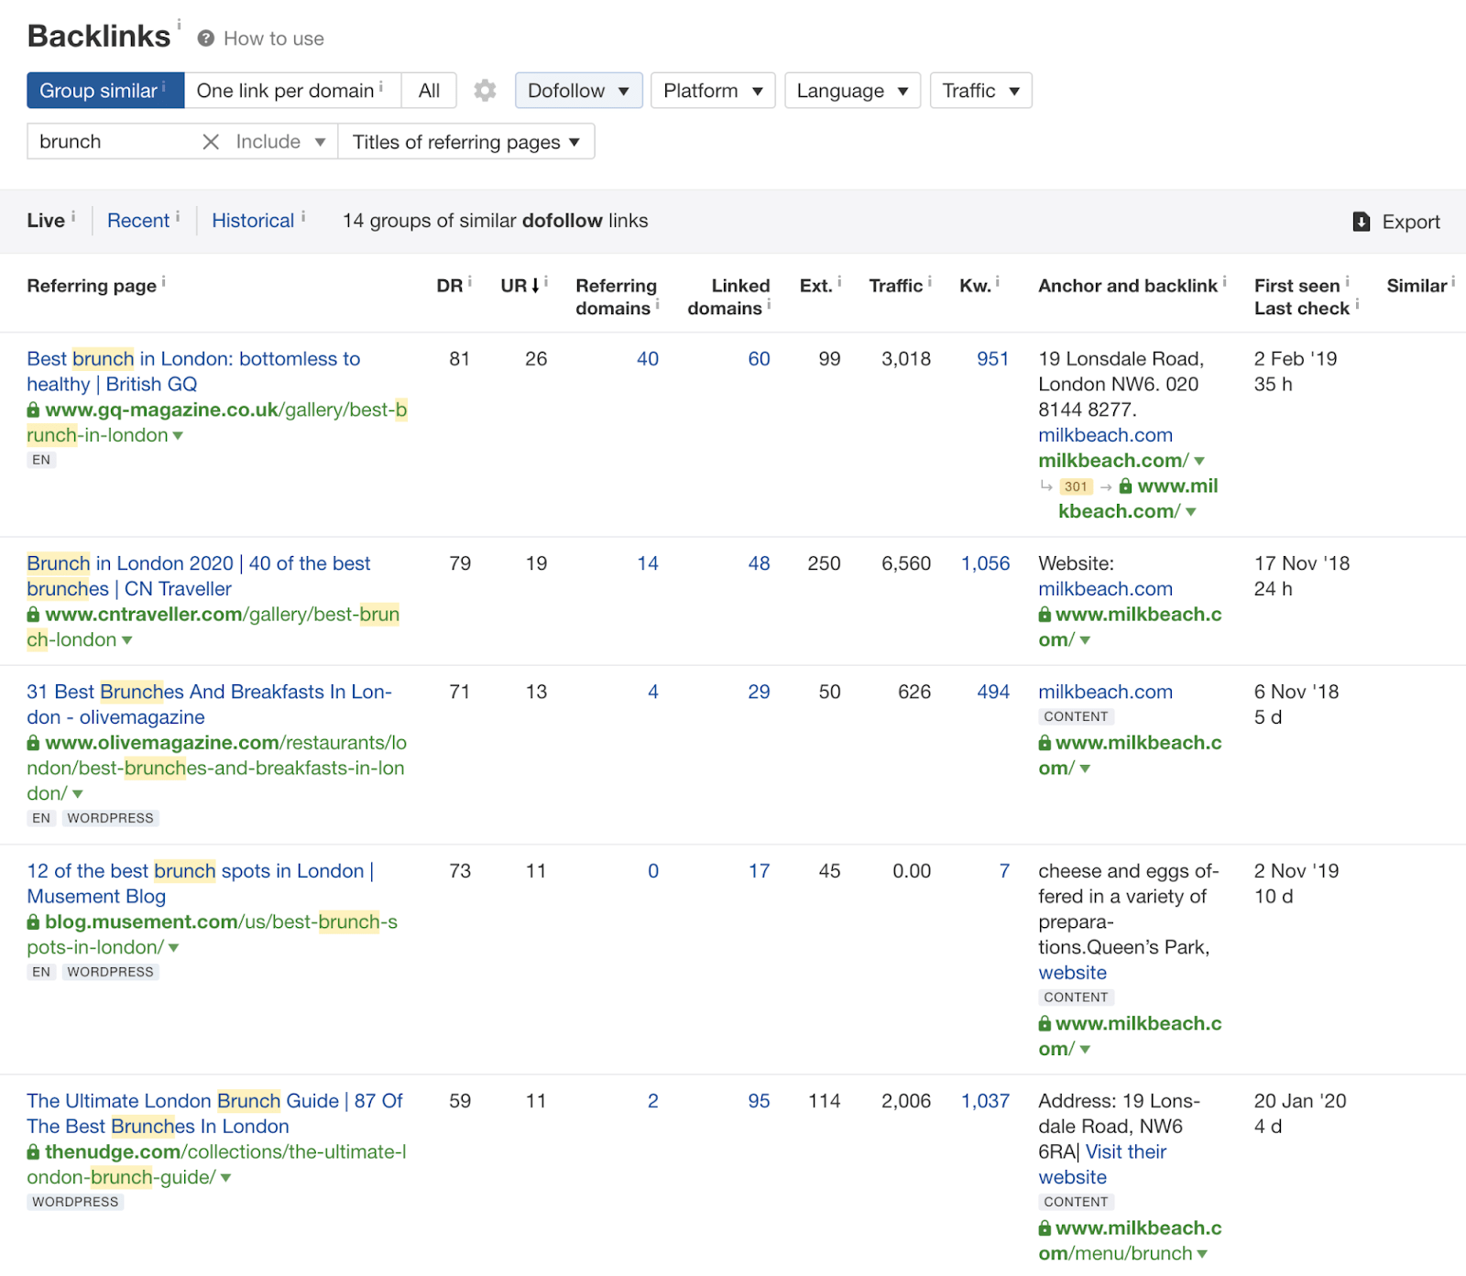Click the info icon on the DR column header
The width and height of the screenshot is (1466, 1276).
(470, 280)
